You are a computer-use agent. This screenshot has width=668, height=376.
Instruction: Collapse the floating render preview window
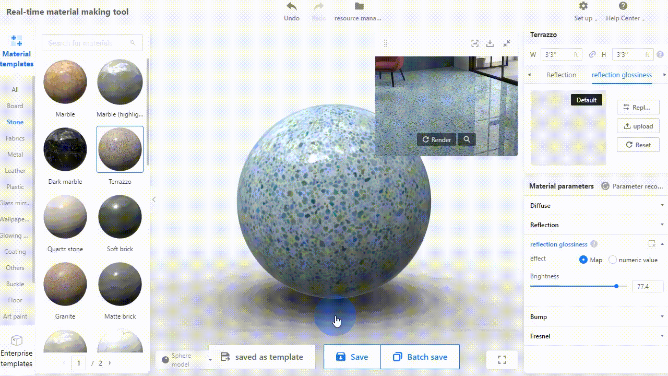[507, 43]
